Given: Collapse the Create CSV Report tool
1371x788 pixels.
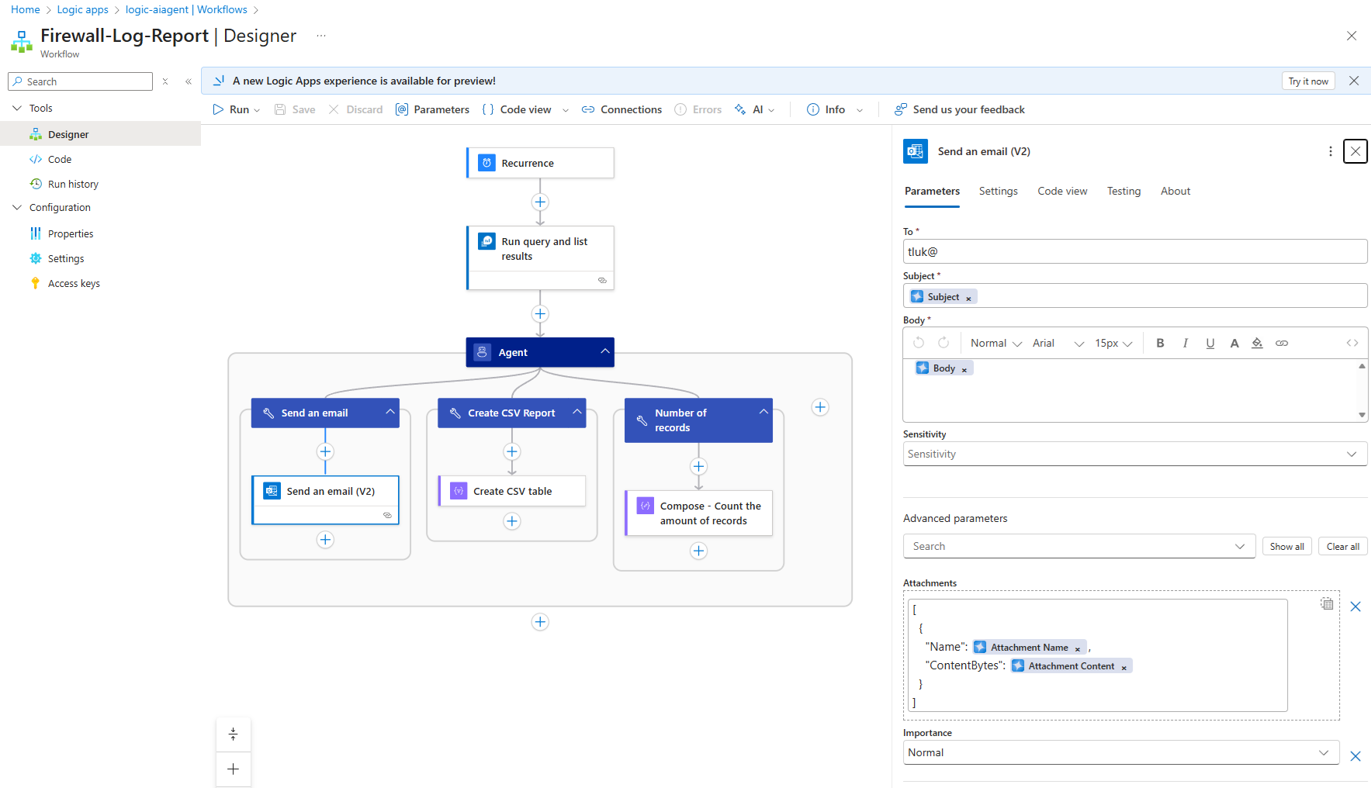Looking at the screenshot, I should click(x=576, y=412).
